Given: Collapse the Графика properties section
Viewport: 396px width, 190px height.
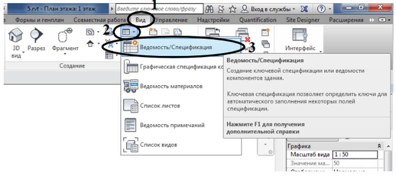Looking at the screenshot, I should (379, 146).
